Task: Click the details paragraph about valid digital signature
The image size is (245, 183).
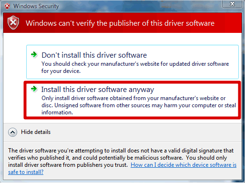Action: click(122, 161)
